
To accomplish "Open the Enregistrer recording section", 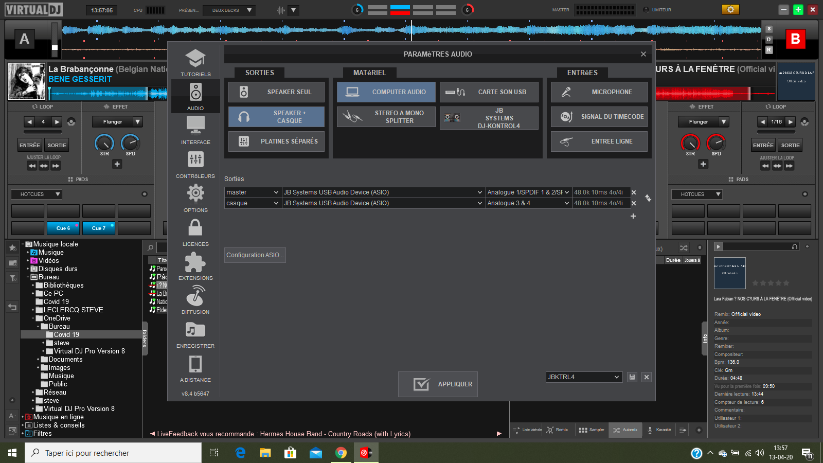I will click(x=195, y=334).
